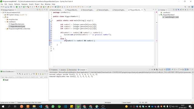
Task: Click the Debug toolbar icon
Action: click(x=20, y=7)
